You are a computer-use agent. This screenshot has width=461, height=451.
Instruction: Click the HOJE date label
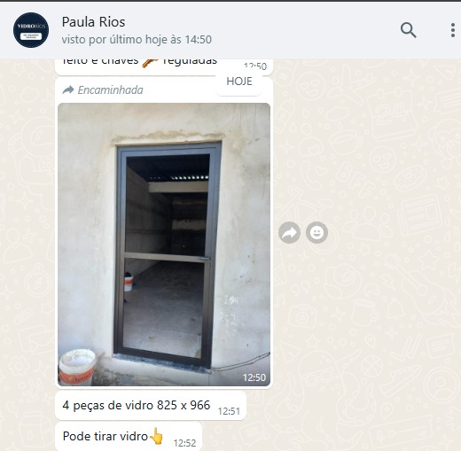(x=239, y=82)
